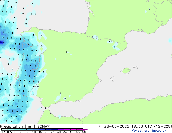
Task: Click the '23' precipitation value on the map
Action: pos(2,42)
